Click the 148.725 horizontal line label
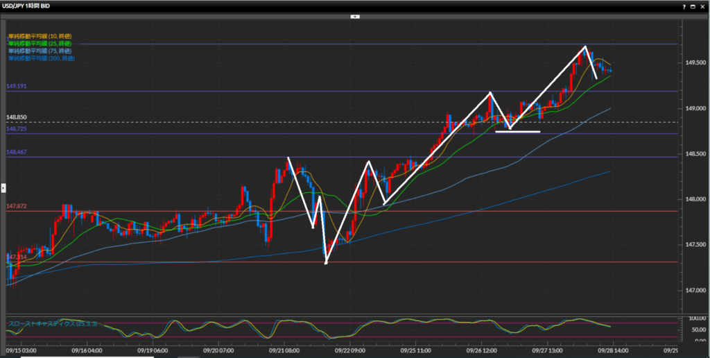710x358 pixels. click(16, 130)
